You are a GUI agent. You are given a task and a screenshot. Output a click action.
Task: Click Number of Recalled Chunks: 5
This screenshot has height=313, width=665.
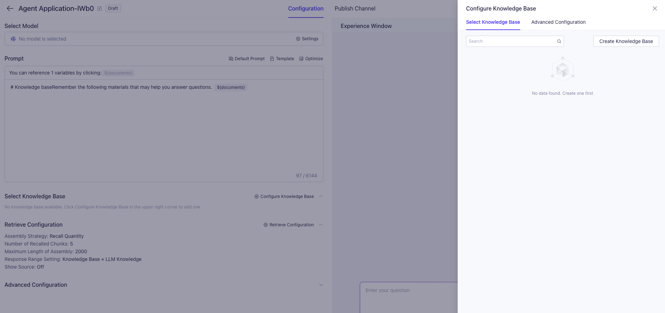39,244
